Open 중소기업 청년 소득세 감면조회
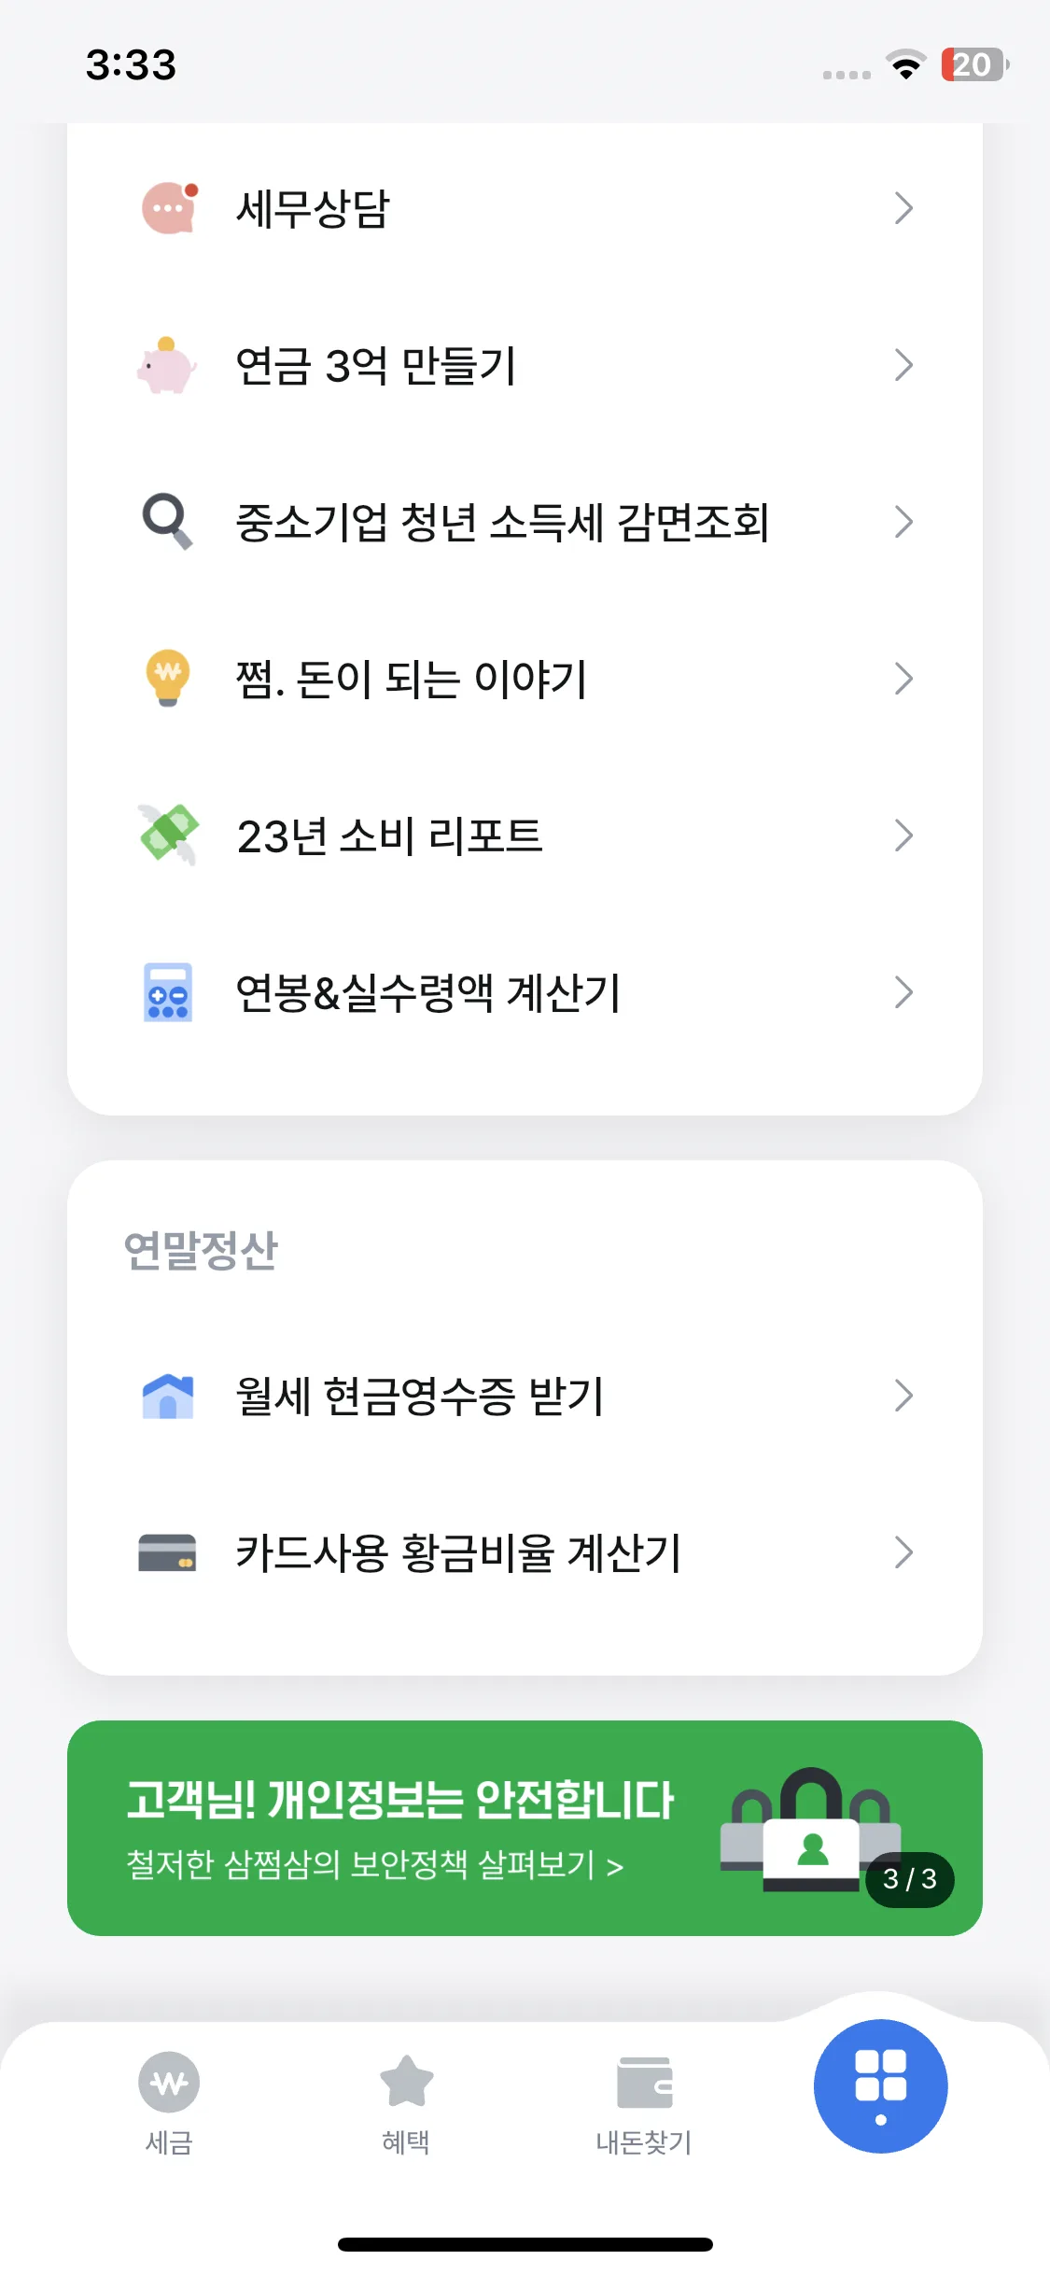Viewport: 1050px width, 2274px height. pyautogui.click(x=525, y=522)
